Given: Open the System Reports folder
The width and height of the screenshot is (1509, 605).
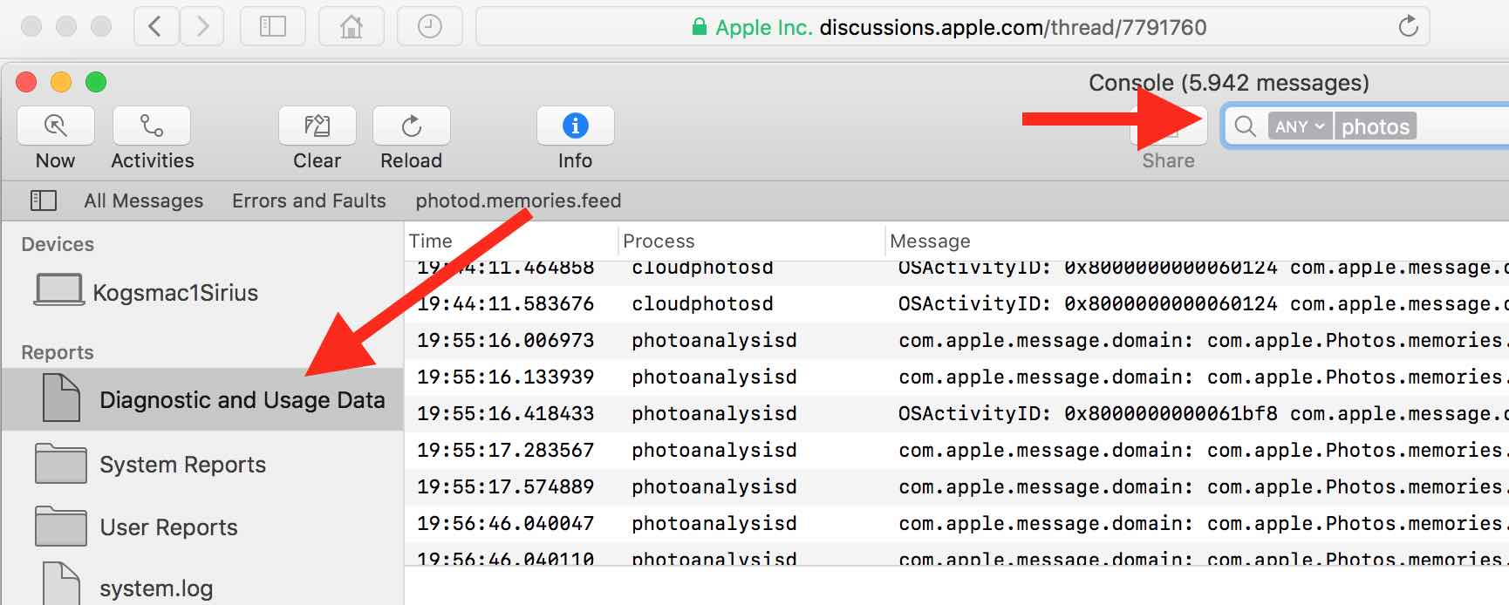Looking at the screenshot, I should click(182, 465).
